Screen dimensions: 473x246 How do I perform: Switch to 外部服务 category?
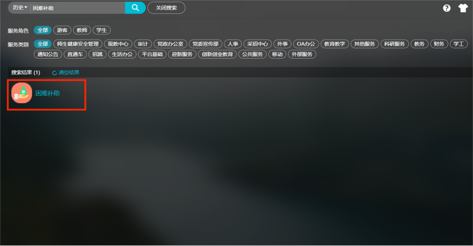pyautogui.click(x=302, y=54)
